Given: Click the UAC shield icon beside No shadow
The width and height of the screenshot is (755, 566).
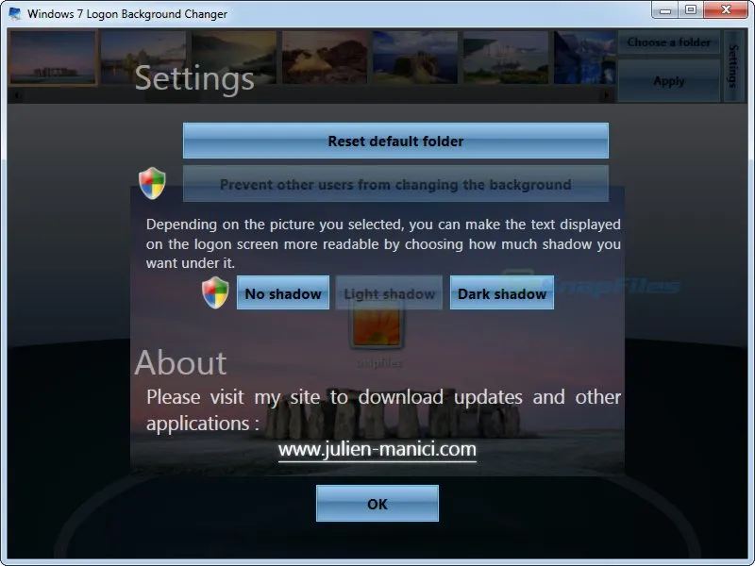Looking at the screenshot, I should [215, 292].
